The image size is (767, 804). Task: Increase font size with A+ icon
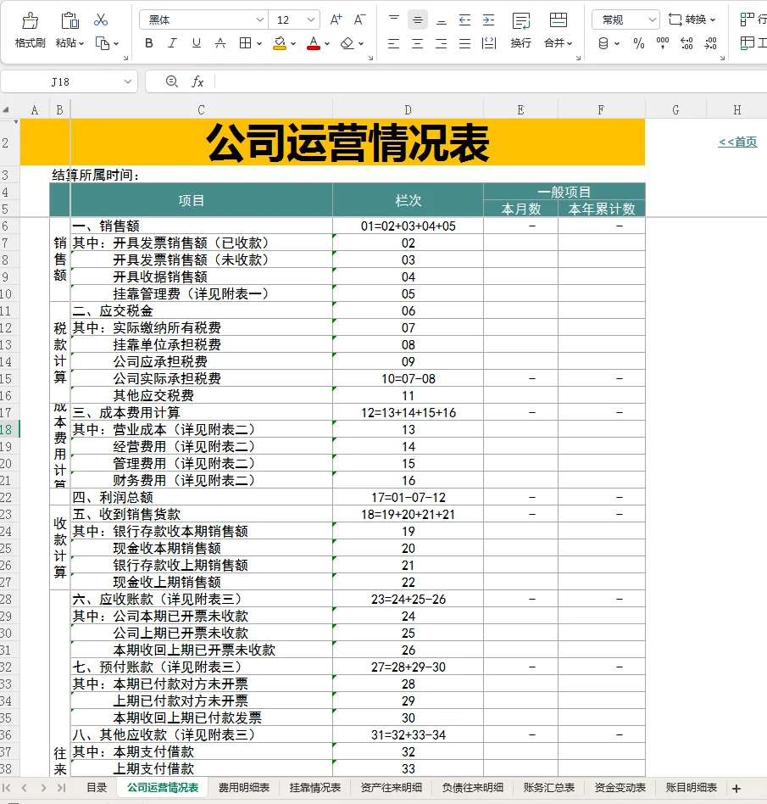(336, 20)
